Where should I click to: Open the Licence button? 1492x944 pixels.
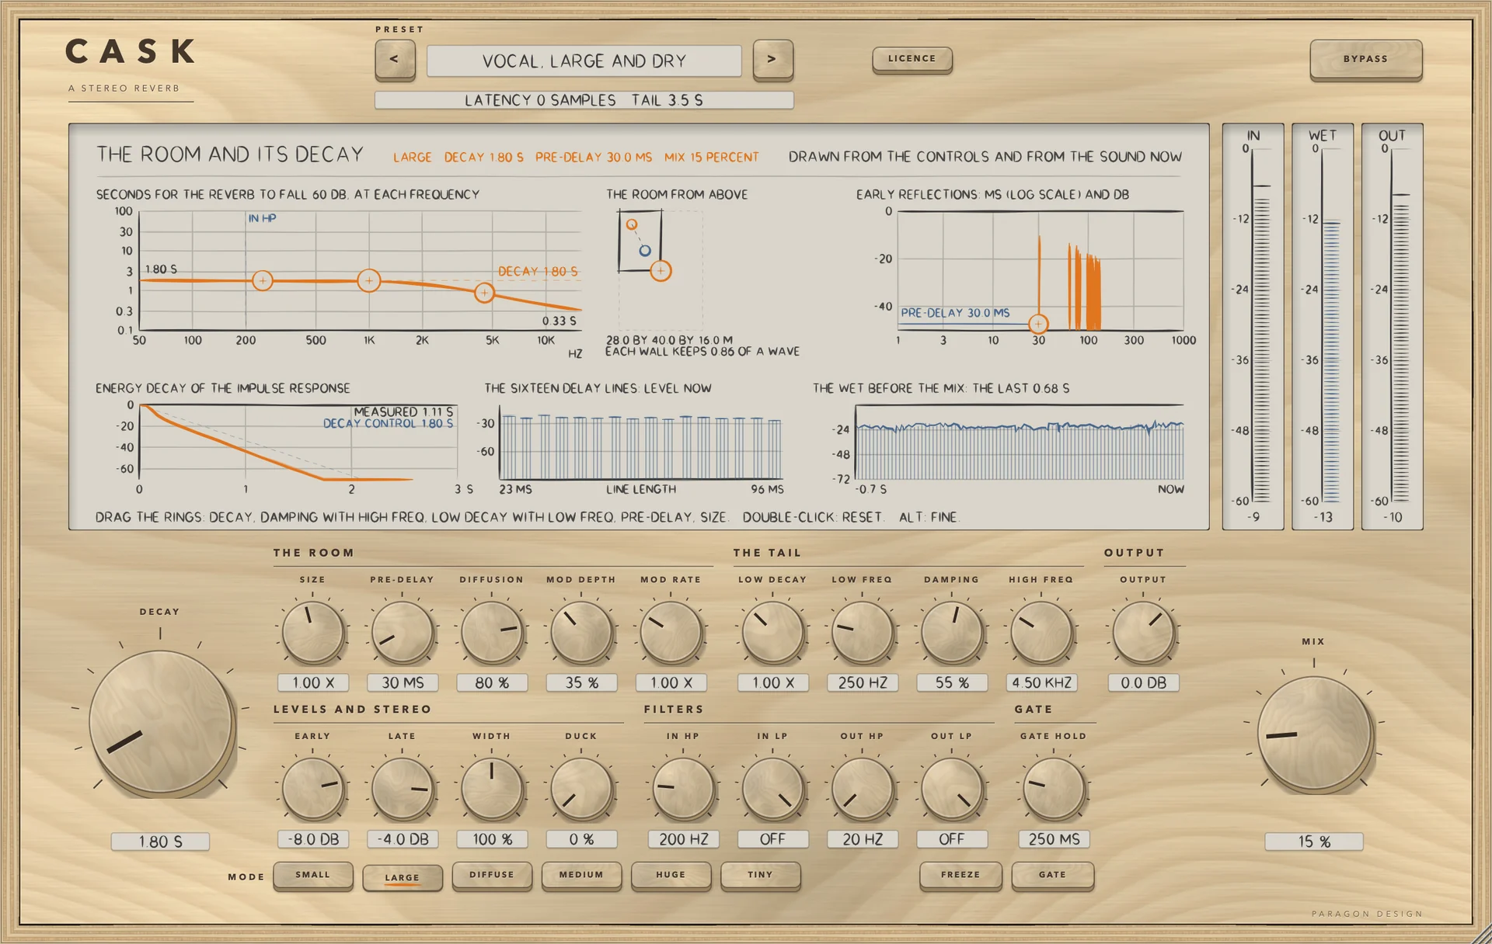click(912, 59)
